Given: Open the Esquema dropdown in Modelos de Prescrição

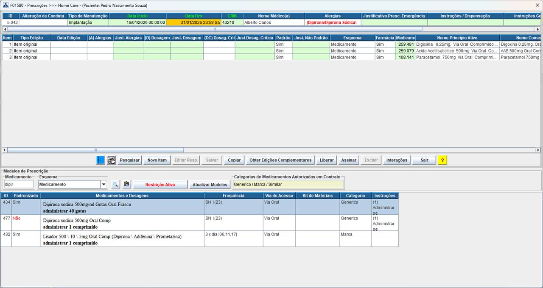Looking at the screenshot, I should pyautogui.click(x=103, y=185).
